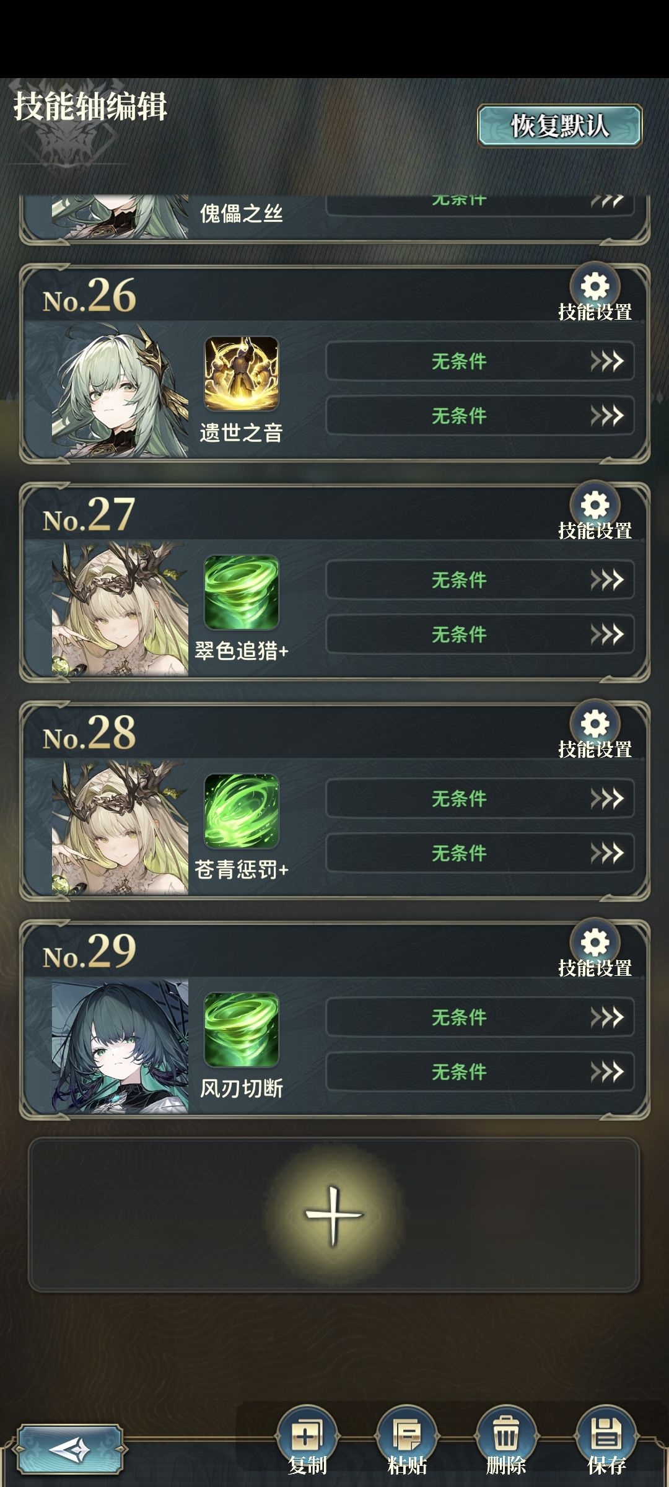
Task: Open skill settings gear for No.28
Action: coord(595,724)
